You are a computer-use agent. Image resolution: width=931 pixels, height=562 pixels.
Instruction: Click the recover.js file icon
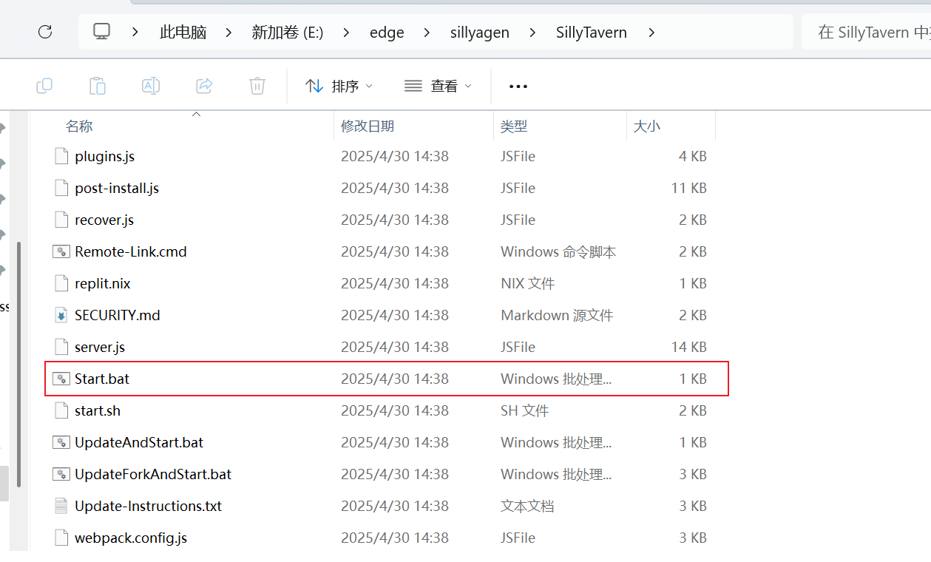(x=61, y=220)
